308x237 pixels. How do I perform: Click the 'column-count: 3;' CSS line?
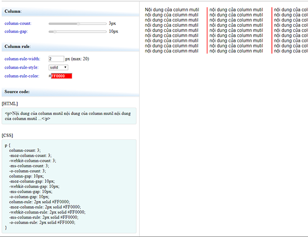(x=25, y=150)
